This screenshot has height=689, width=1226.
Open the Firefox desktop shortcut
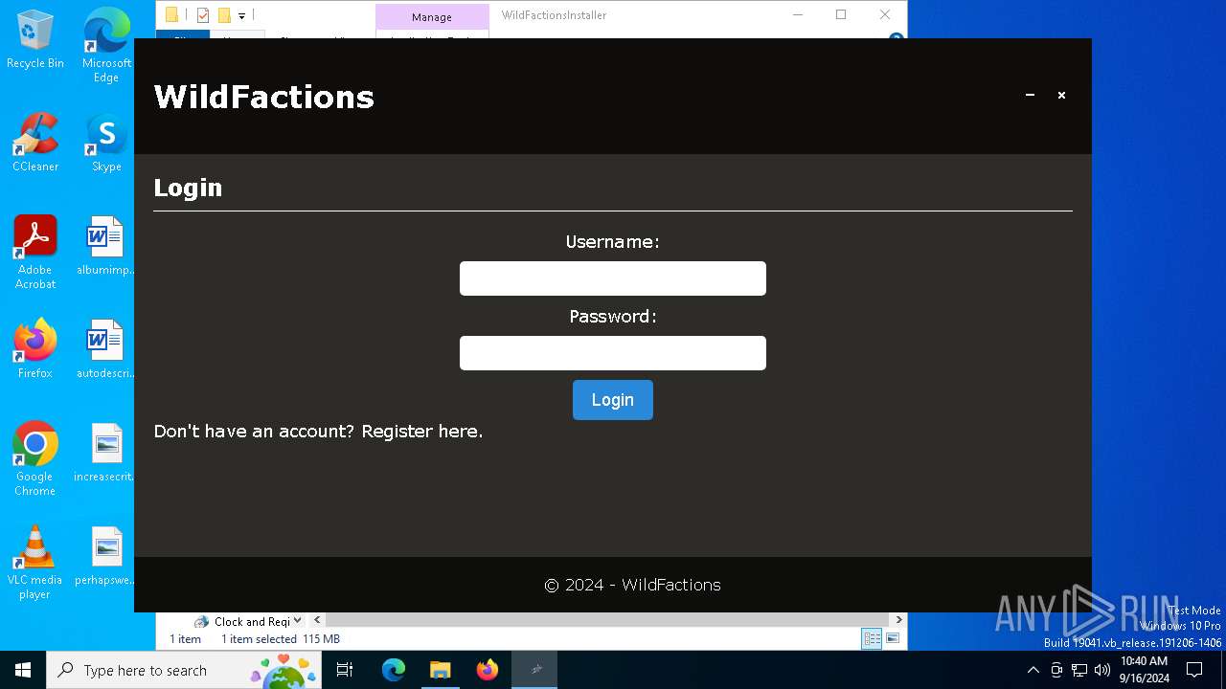click(x=35, y=349)
